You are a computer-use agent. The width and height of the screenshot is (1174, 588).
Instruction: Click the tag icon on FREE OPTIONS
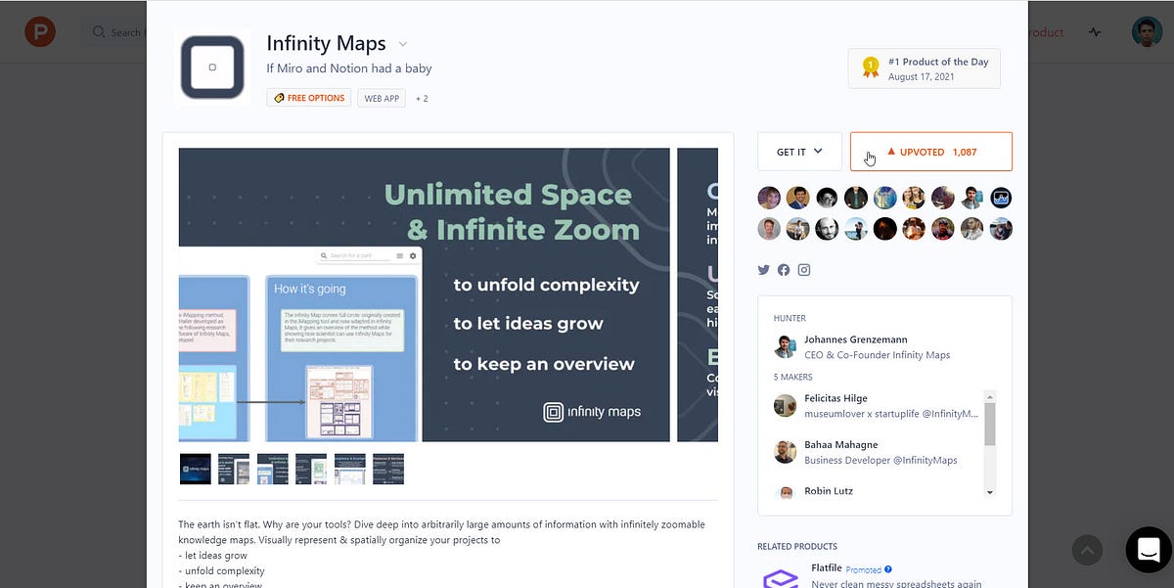point(279,98)
